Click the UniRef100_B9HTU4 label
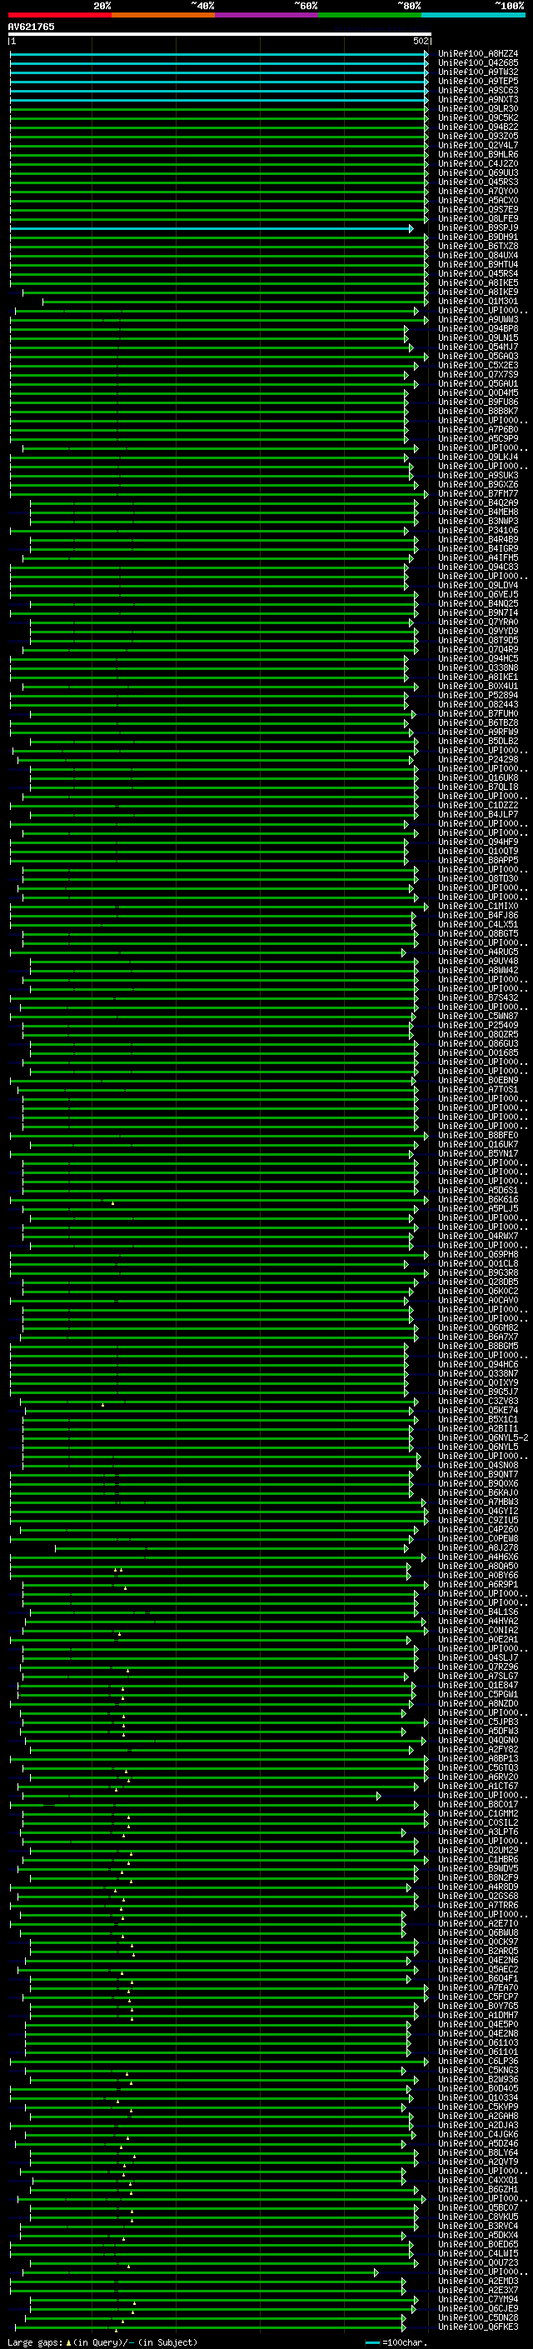533x2349 pixels. tap(478, 264)
